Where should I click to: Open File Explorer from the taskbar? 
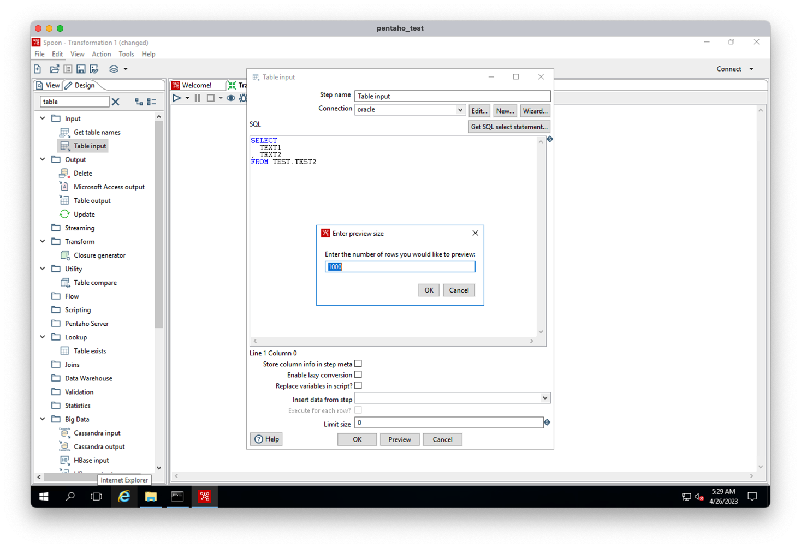point(151,496)
